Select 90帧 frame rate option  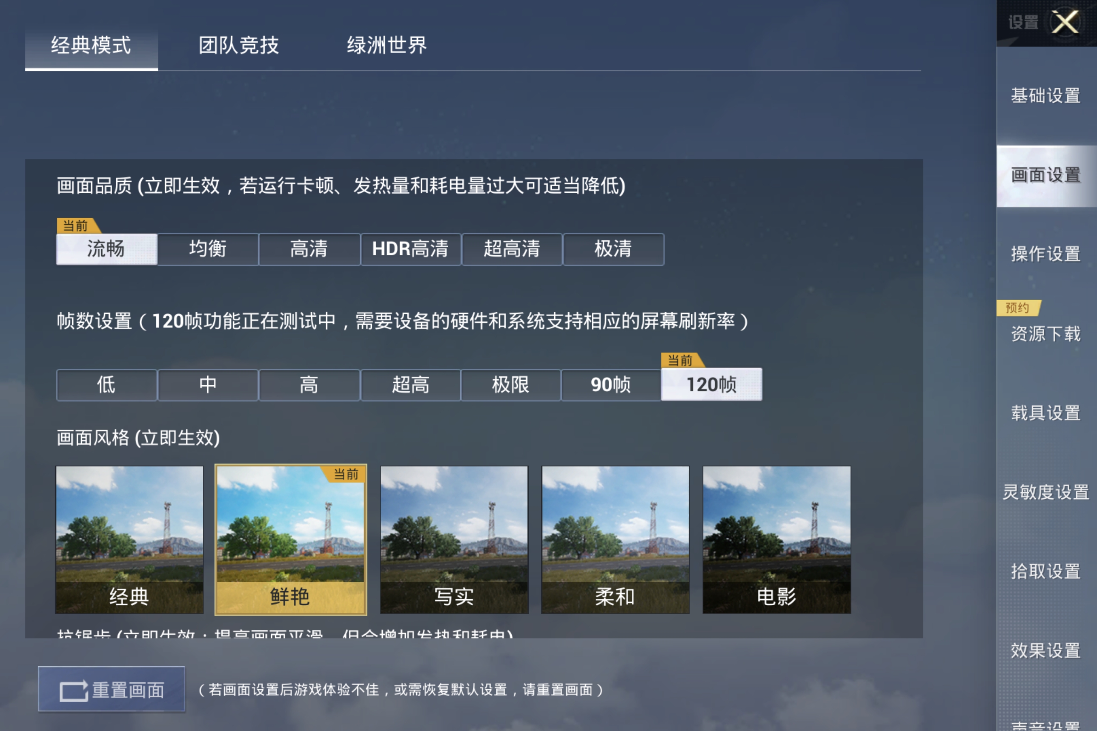(611, 385)
